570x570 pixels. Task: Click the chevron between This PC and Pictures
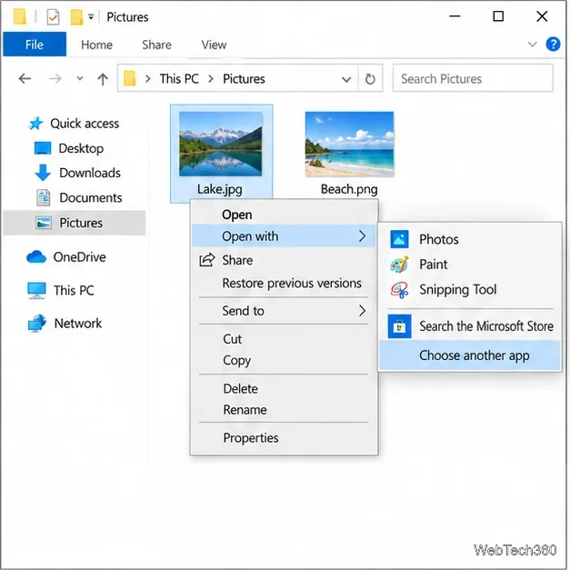(x=211, y=78)
